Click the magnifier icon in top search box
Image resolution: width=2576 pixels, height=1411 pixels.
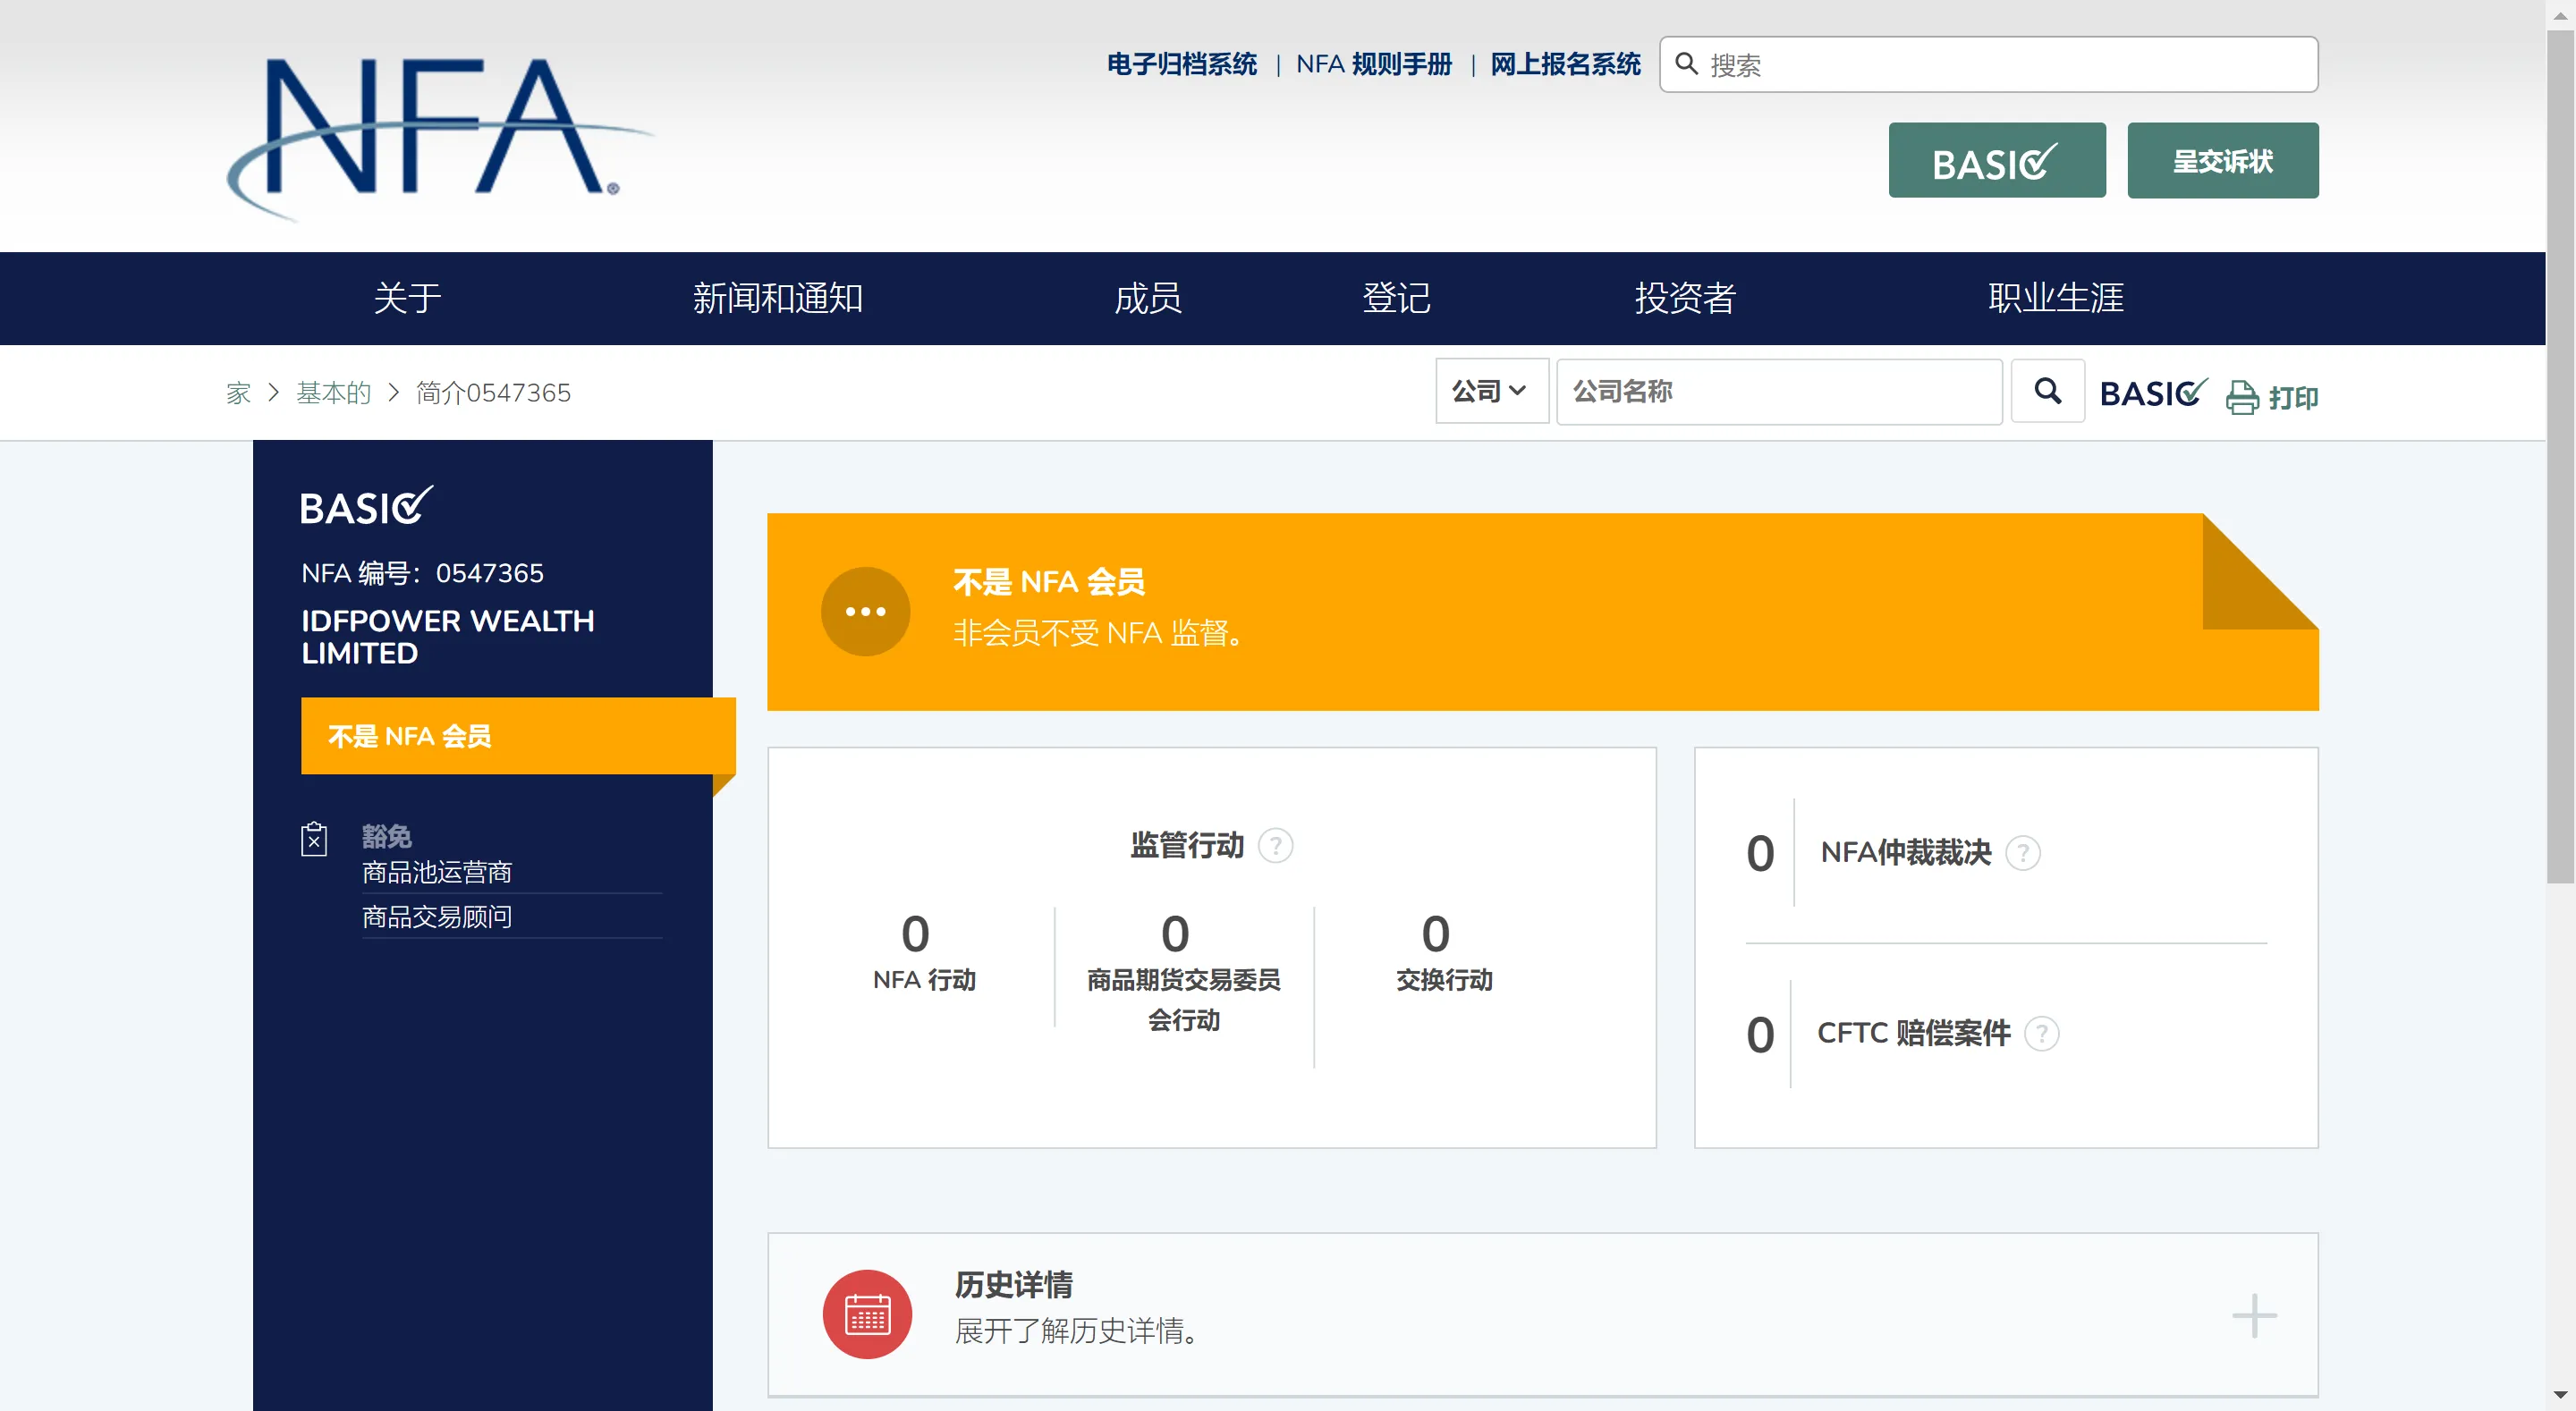1686,64
